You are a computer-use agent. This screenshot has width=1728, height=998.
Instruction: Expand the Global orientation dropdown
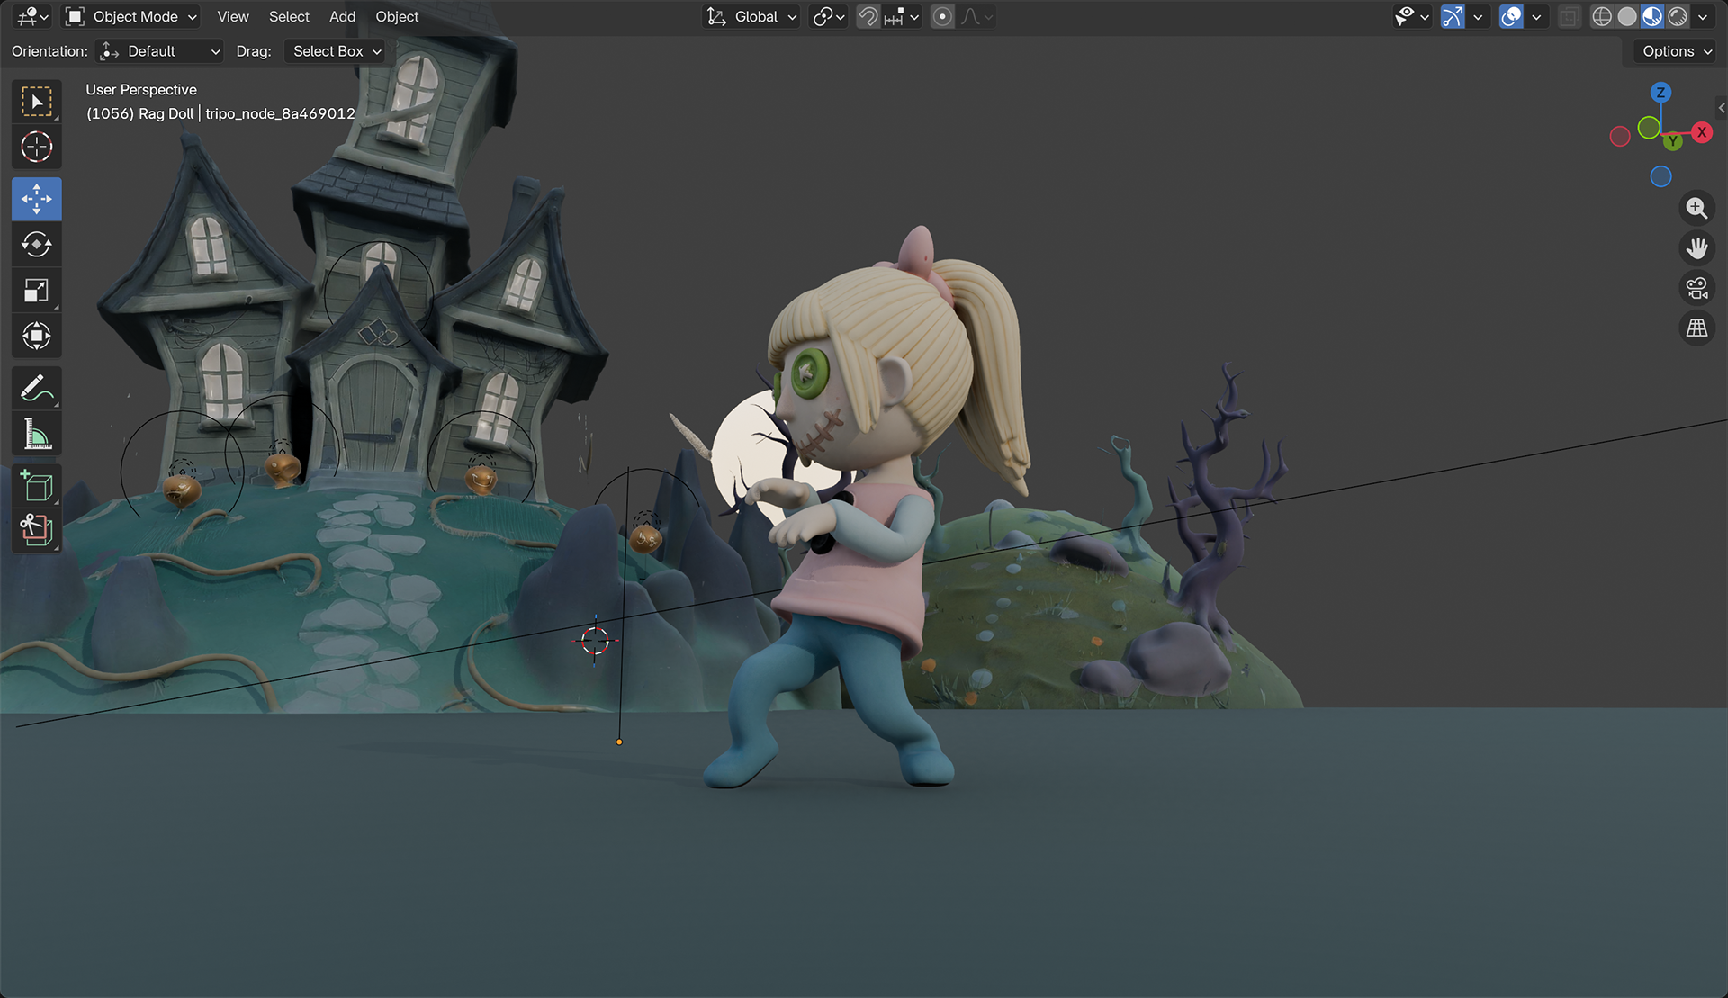tap(752, 16)
